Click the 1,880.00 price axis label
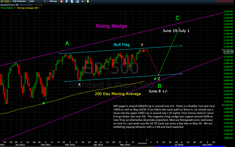Viewport: 235px width, 147px height. (x=228, y=138)
